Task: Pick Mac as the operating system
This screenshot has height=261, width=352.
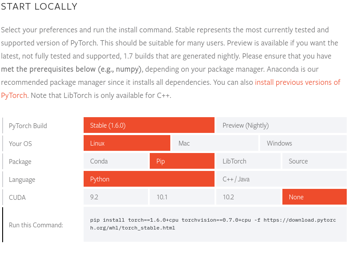Action: [x=215, y=143]
